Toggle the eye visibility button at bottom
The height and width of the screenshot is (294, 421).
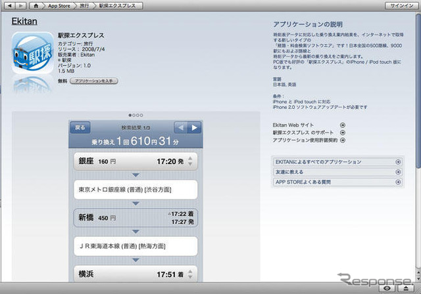click(387, 288)
